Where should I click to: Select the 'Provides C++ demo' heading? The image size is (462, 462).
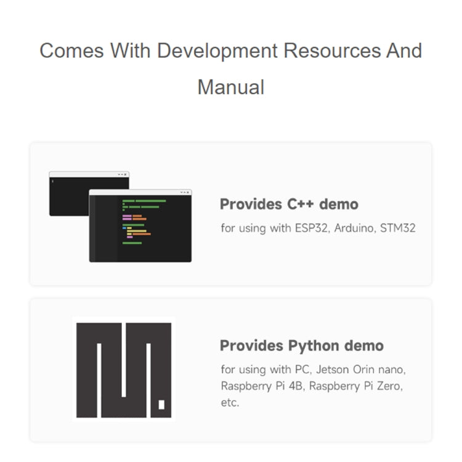point(289,204)
